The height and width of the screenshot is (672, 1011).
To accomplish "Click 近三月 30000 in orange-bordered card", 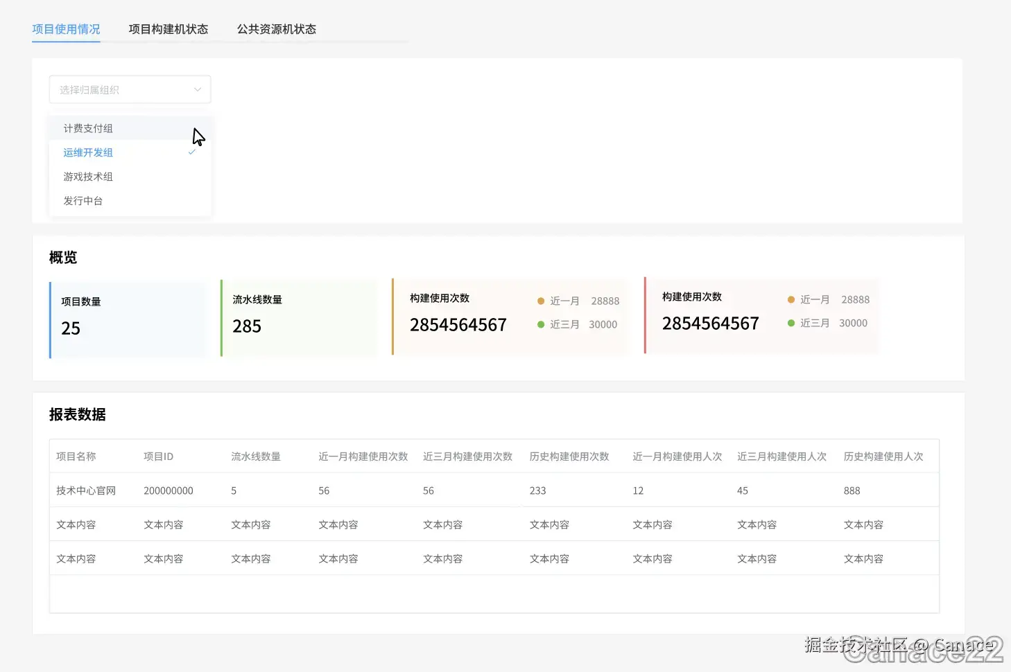I will (x=577, y=324).
